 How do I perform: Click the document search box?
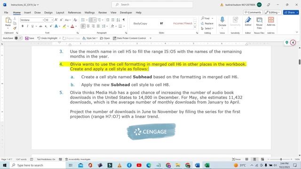tap(152, 5)
